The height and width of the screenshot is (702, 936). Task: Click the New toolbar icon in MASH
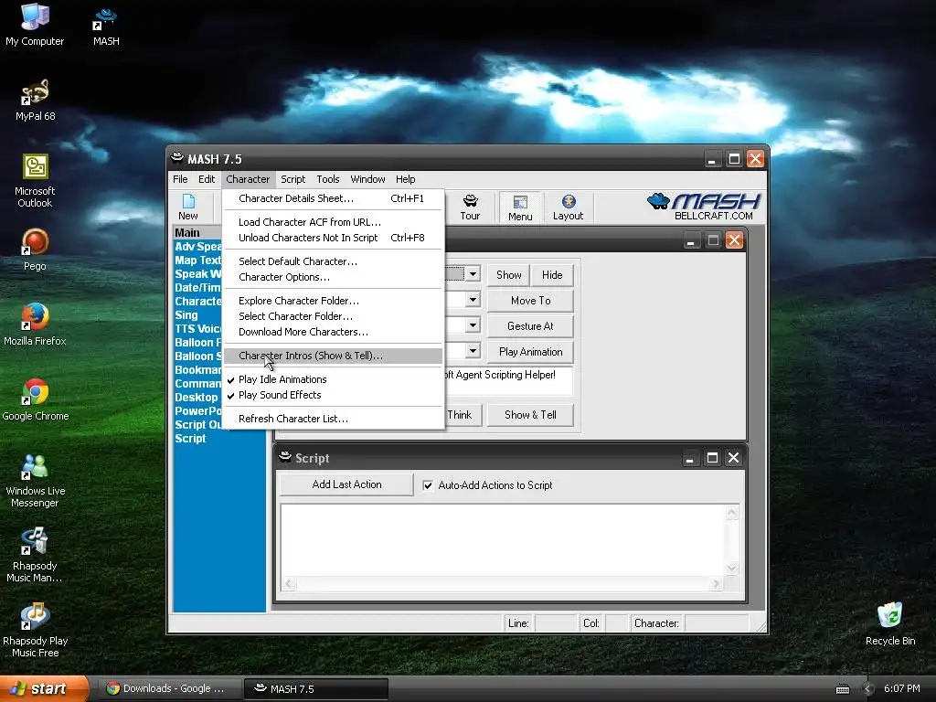[x=188, y=207]
